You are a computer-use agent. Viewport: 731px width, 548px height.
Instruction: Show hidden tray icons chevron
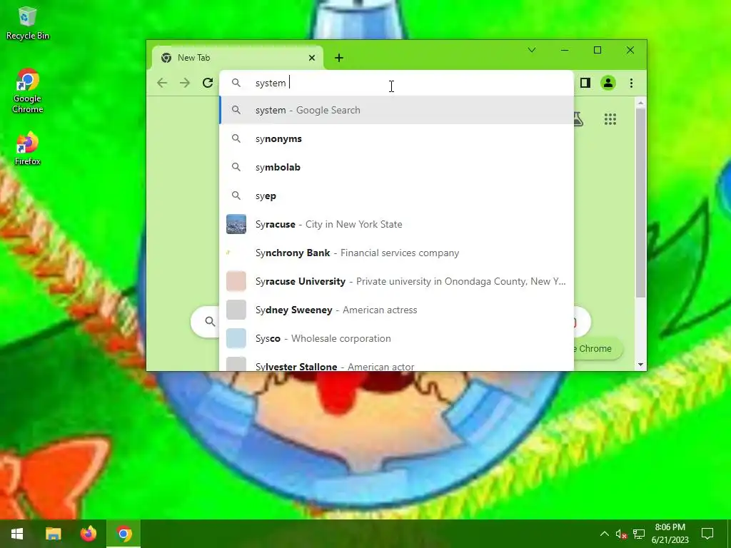pyautogui.click(x=604, y=534)
